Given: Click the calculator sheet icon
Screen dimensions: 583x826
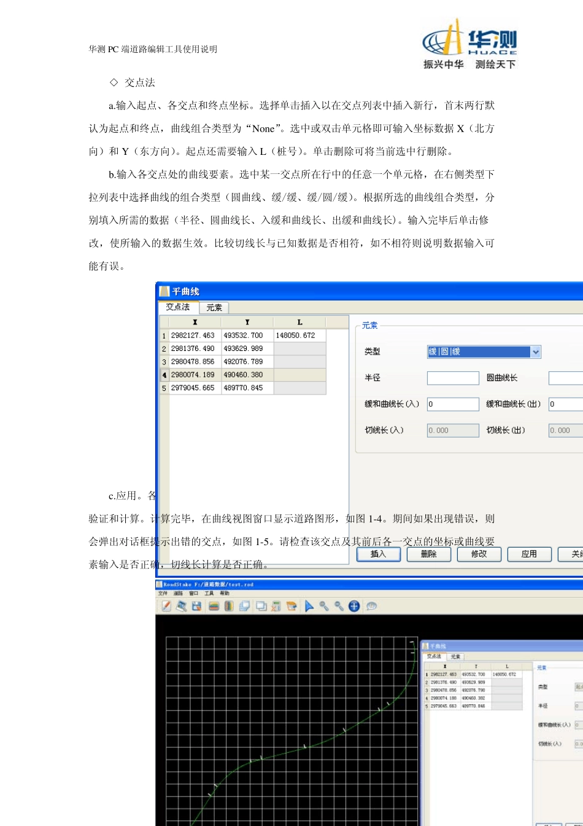Looking at the screenshot, I should click(276, 606).
